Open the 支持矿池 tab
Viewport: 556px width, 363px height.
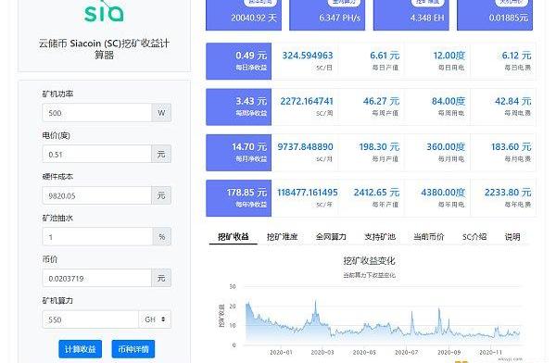click(380, 237)
